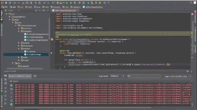Click the green icon beside the logcat tab
197x110 pixels.
pos(35,76)
